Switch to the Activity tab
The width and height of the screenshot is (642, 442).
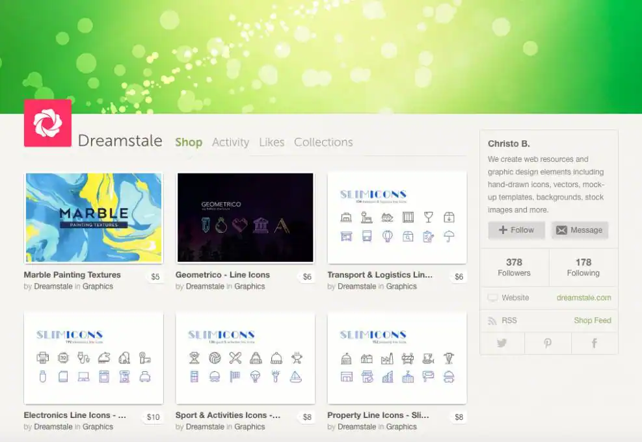coord(230,142)
